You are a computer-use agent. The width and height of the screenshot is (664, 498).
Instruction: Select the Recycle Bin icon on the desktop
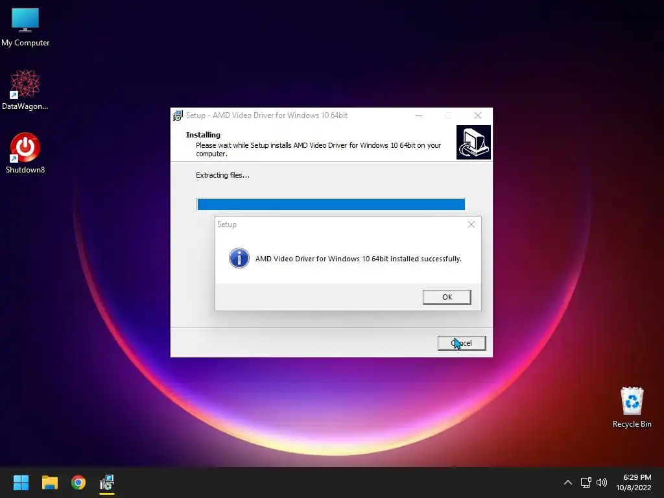point(632,407)
